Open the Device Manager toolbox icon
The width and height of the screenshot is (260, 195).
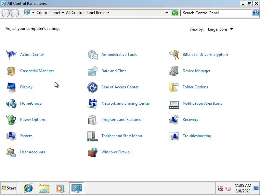(174, 71)
